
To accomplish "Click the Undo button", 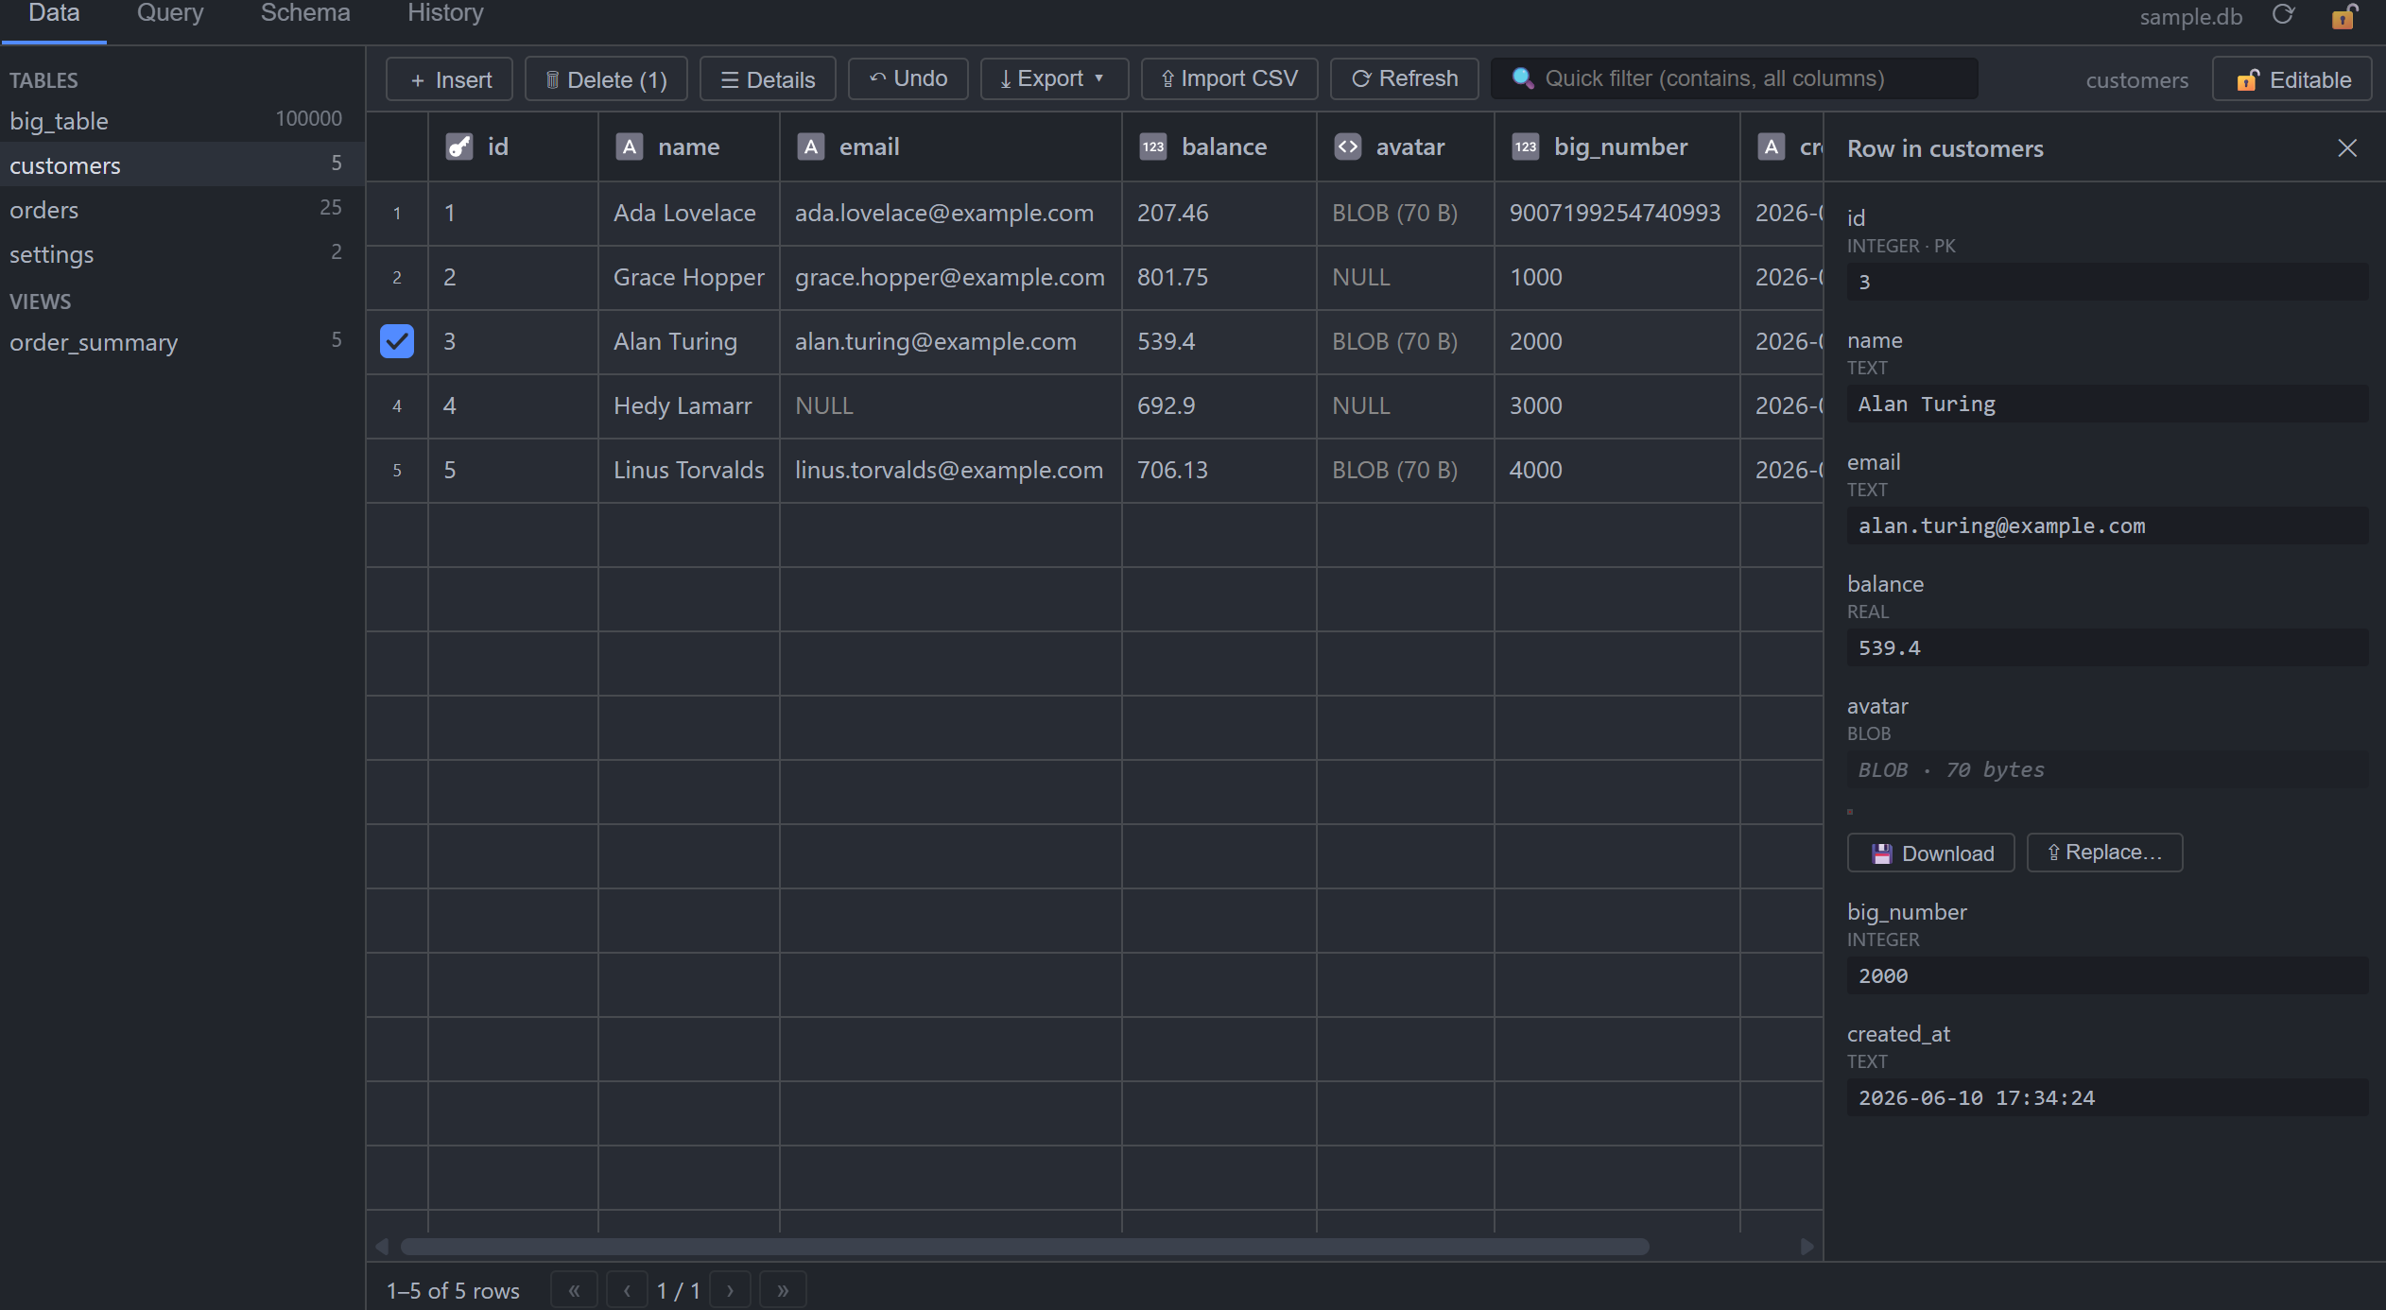I will (908, 78).
